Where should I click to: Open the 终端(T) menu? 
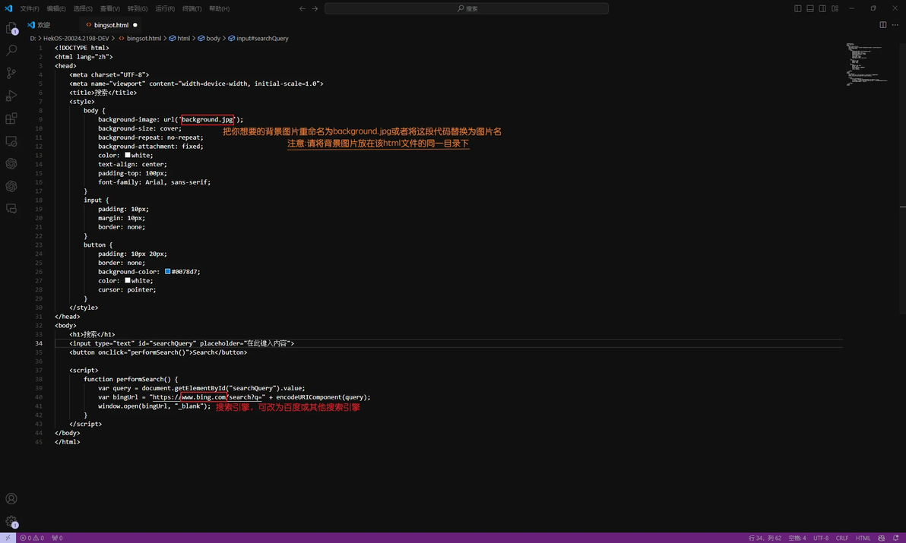[192, 8]
